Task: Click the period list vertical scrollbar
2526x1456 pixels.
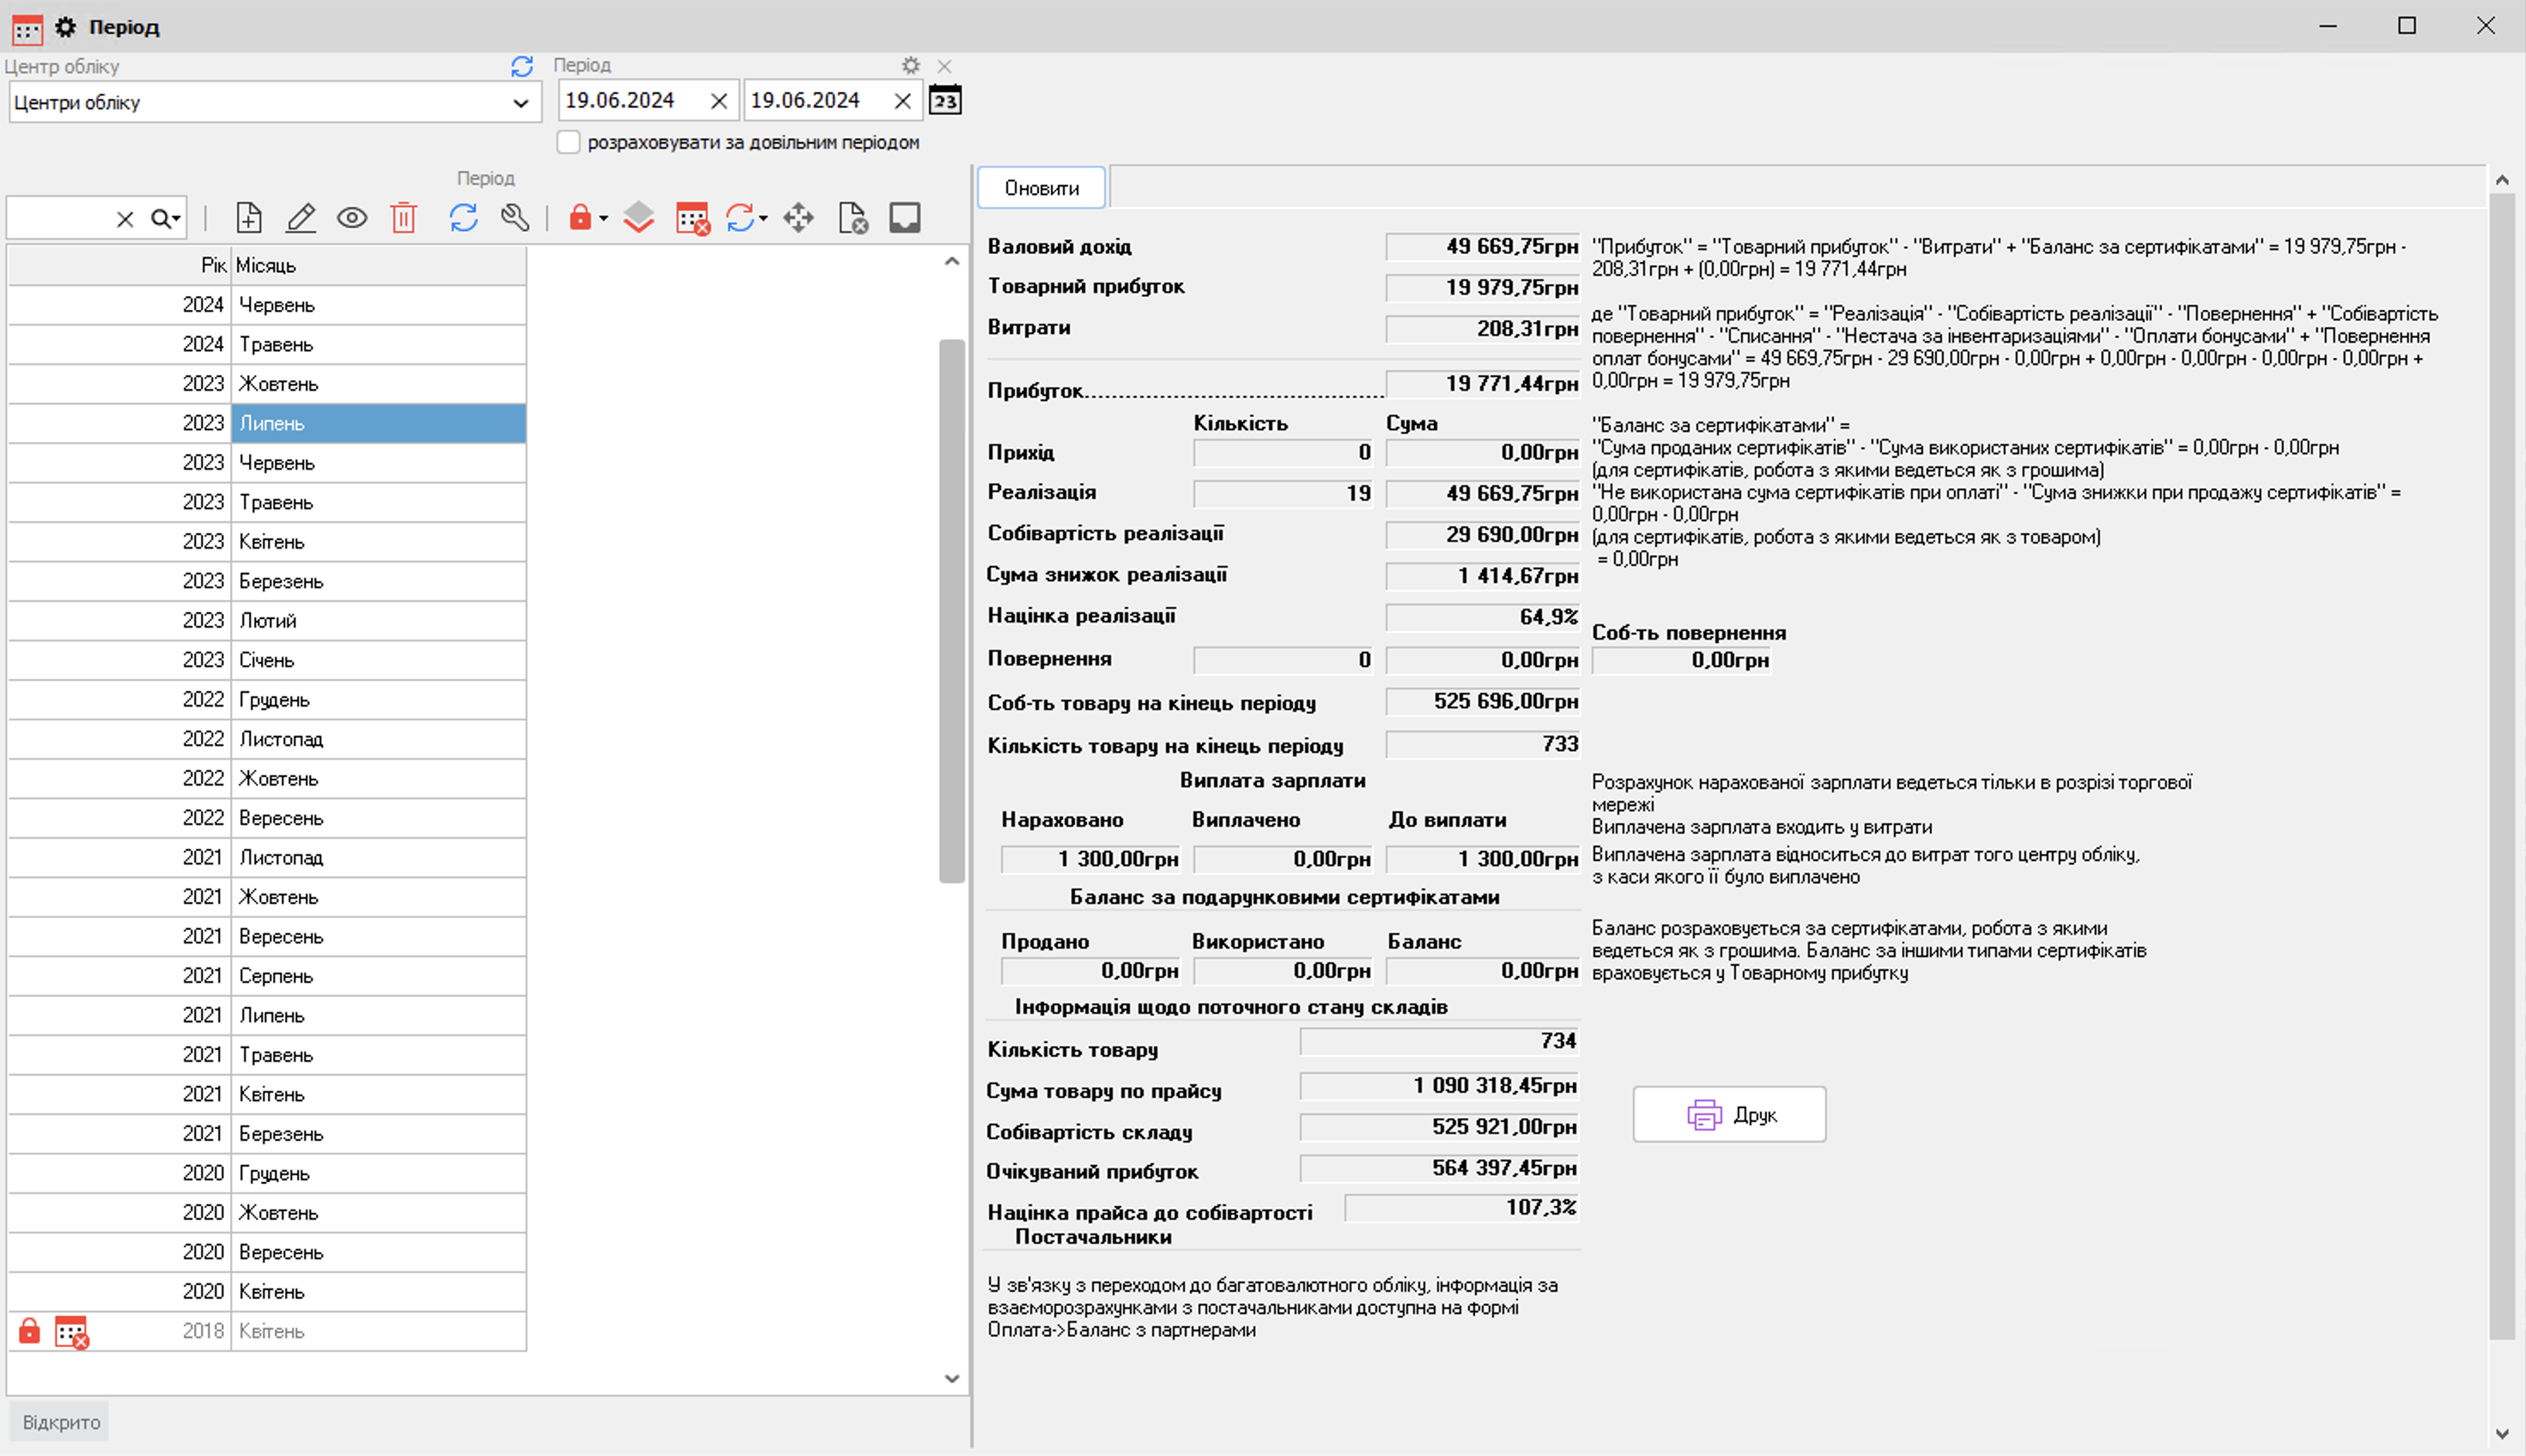Action: [951, 610]
